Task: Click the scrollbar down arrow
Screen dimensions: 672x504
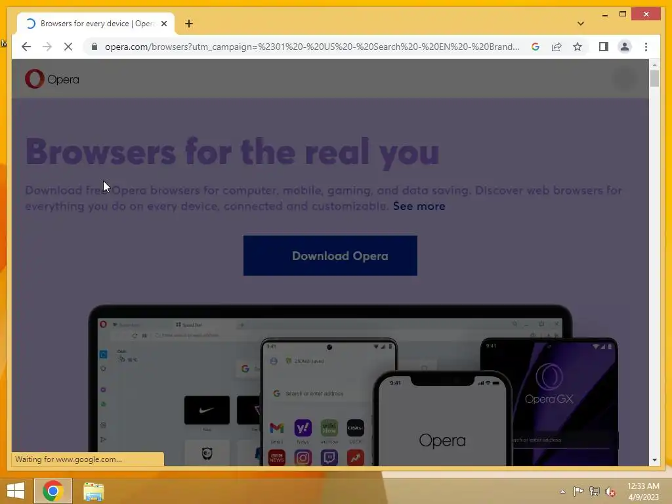Action: [654, 460]
